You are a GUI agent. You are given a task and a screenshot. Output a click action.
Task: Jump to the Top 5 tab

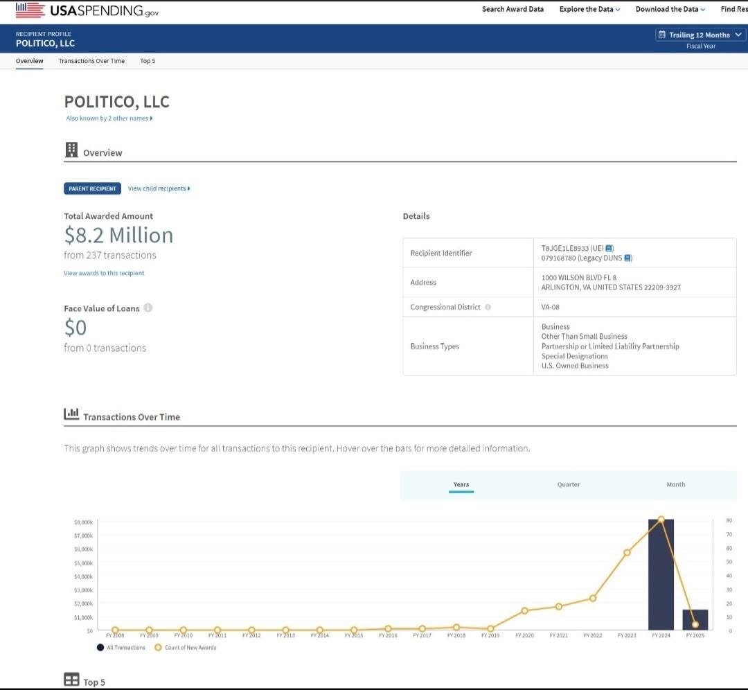coord(148,61)
